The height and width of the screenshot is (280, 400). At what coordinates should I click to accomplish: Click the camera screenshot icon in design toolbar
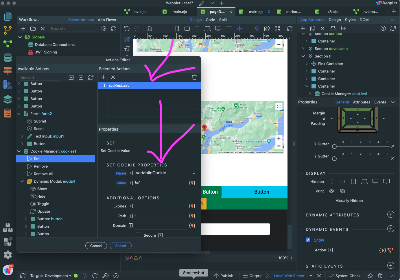[x=149, y=29]
